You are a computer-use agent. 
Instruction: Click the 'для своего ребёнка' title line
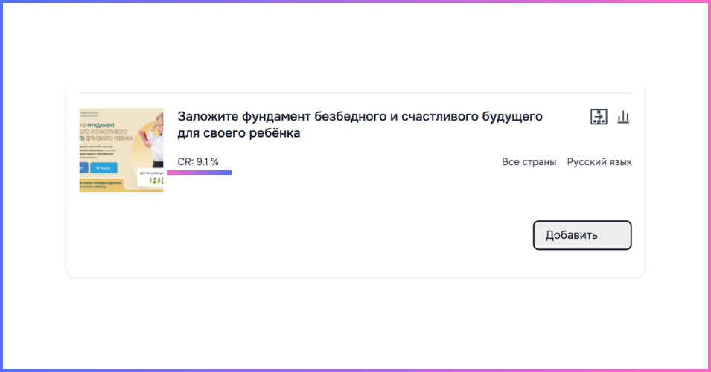(238, 133)
